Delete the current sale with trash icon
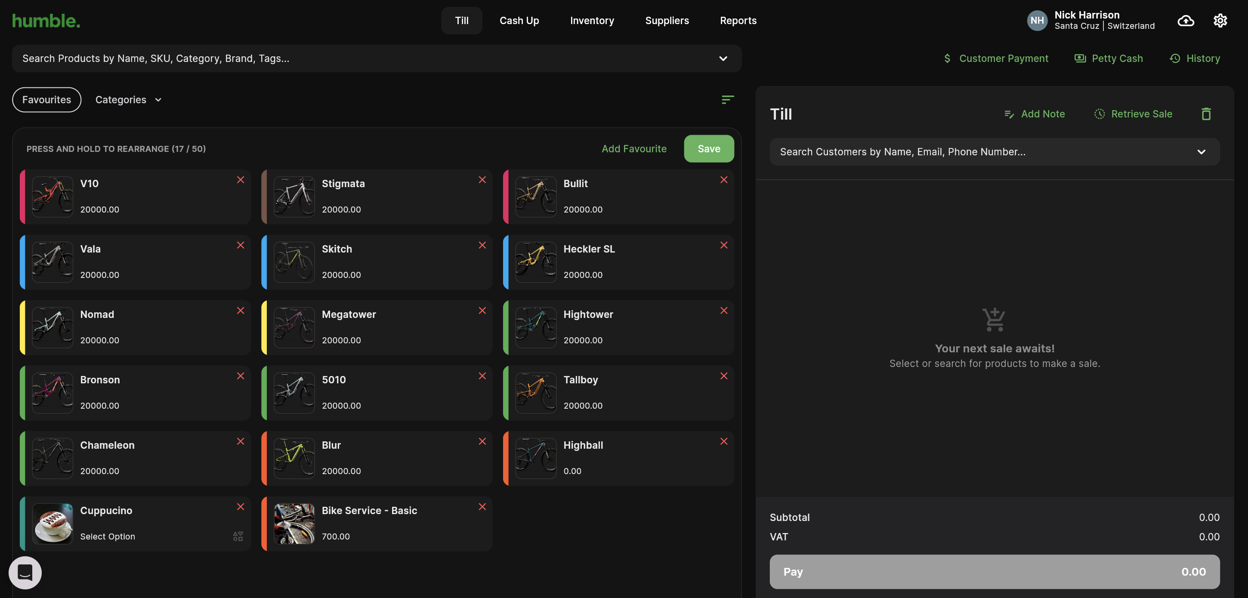The height and width of the screenshot is (598, 1248). pos(1206,114)
